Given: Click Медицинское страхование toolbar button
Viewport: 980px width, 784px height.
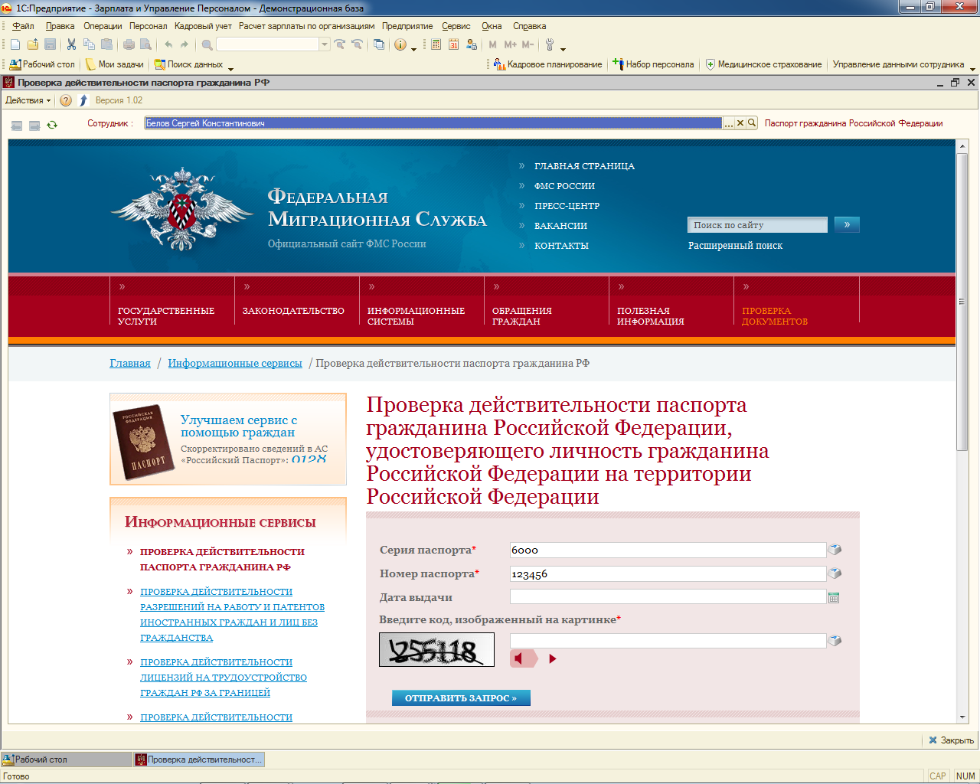Looking at the screenshot, I should (764, 64).
